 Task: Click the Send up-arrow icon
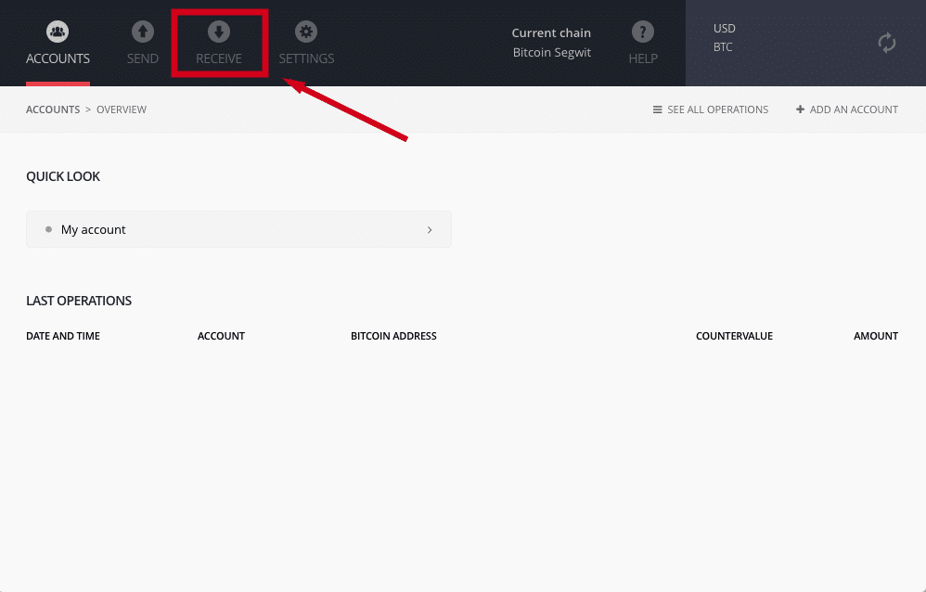(x=142, y=32)
